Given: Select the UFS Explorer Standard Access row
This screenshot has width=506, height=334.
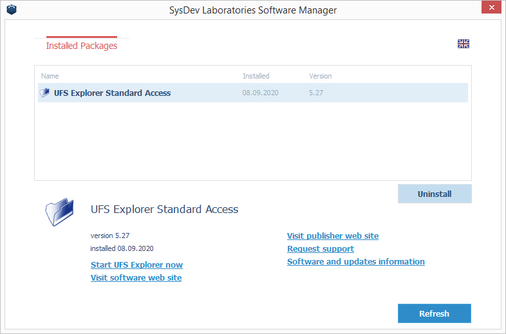Looking at the screenshot, I should pyautogui.click(x=252, y=93).
